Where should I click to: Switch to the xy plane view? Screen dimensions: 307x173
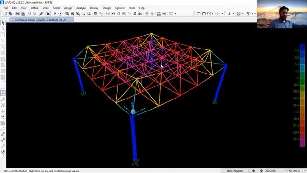[113, 13]
